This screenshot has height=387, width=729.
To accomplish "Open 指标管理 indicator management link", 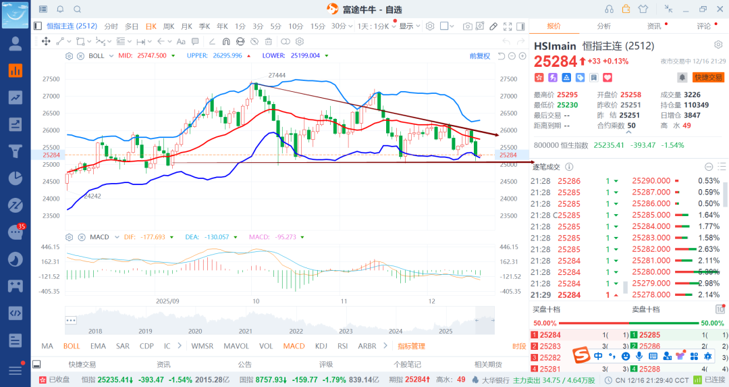I will [411, 346].
